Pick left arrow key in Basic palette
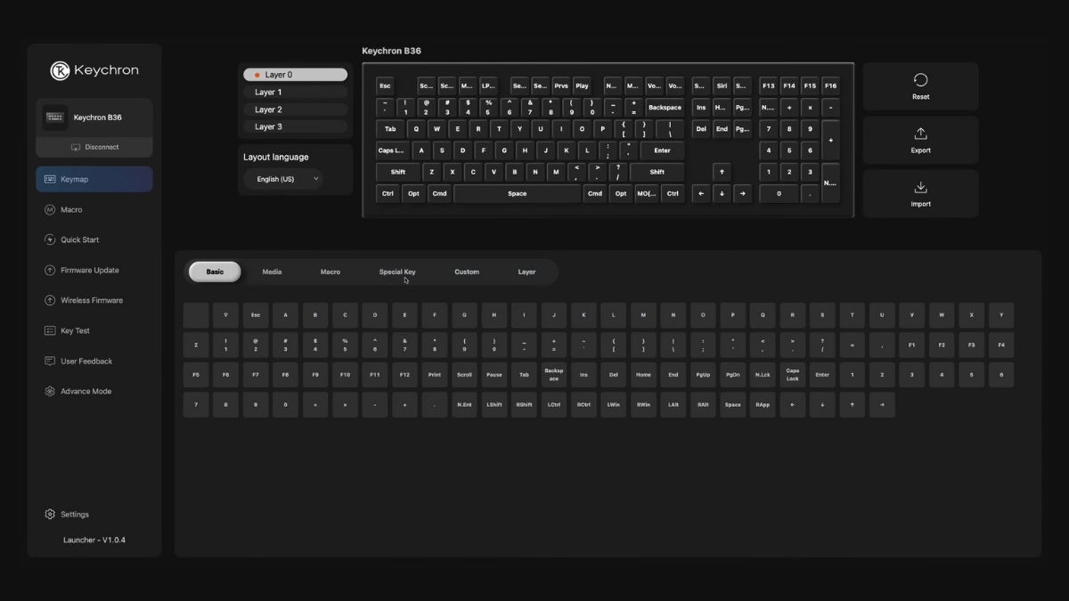Viewport: 1069px width, 601px height. [x=792, y=404]
